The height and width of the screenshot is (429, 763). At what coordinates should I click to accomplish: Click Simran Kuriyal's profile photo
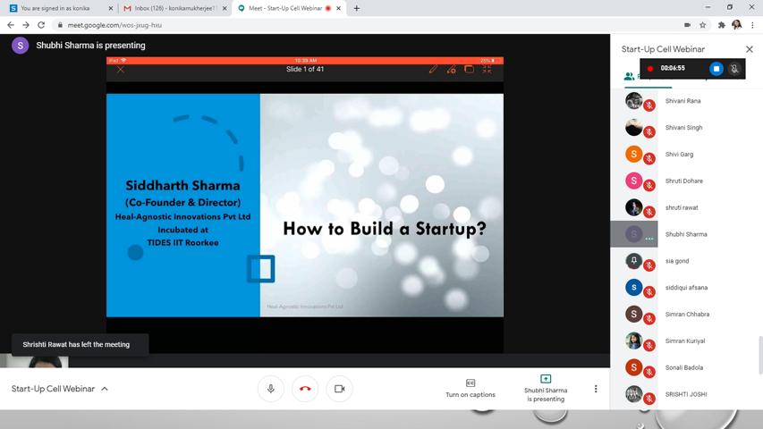click(x=633, y=341)
